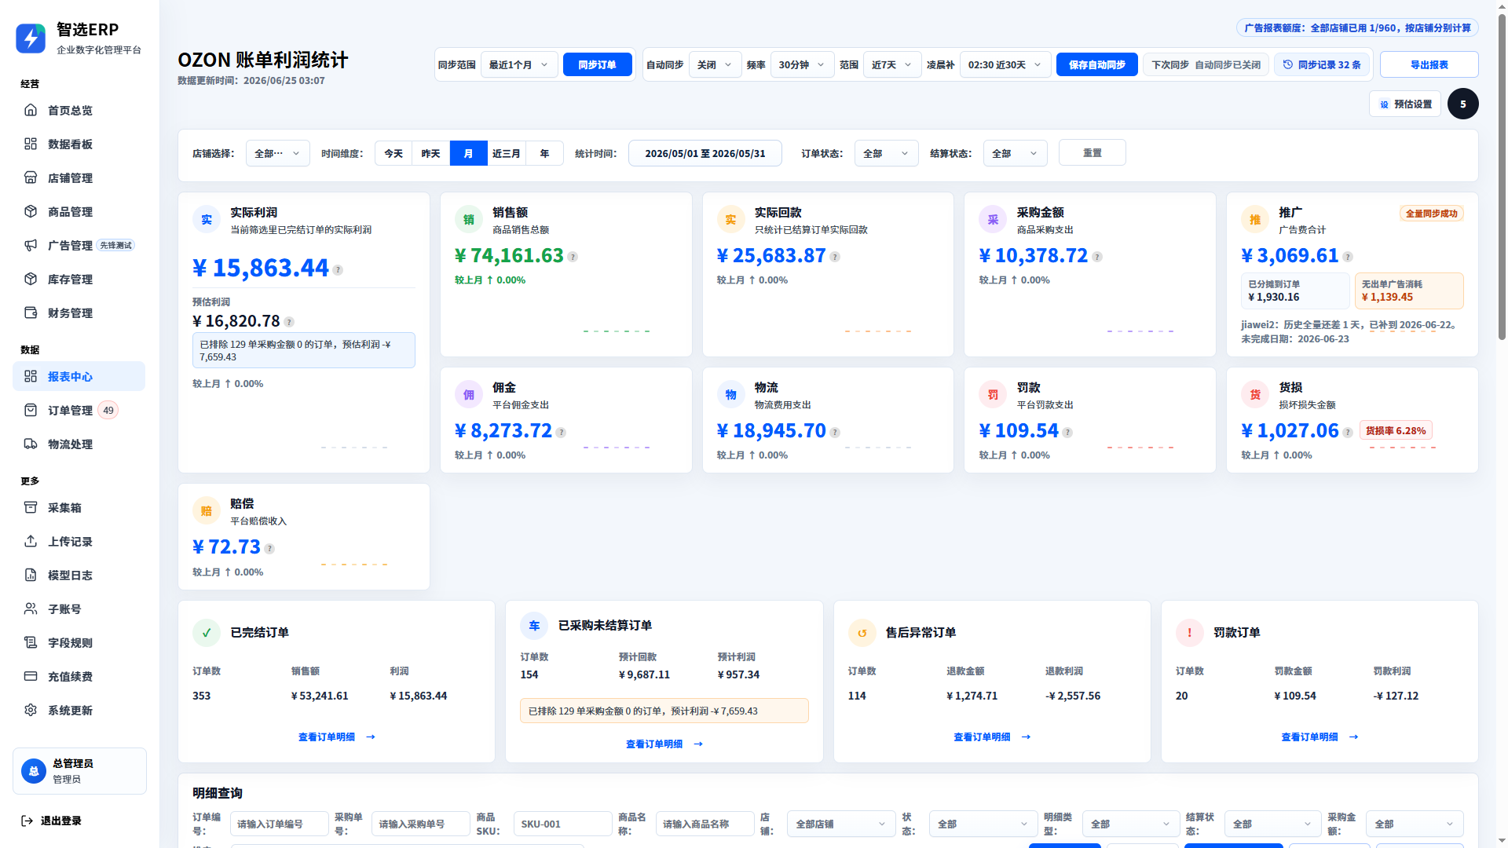This screenshot has height=848, width=1508.
Task: Expand the 结算状态 dropdown in the filter bar
Action: coord(1016,153)
